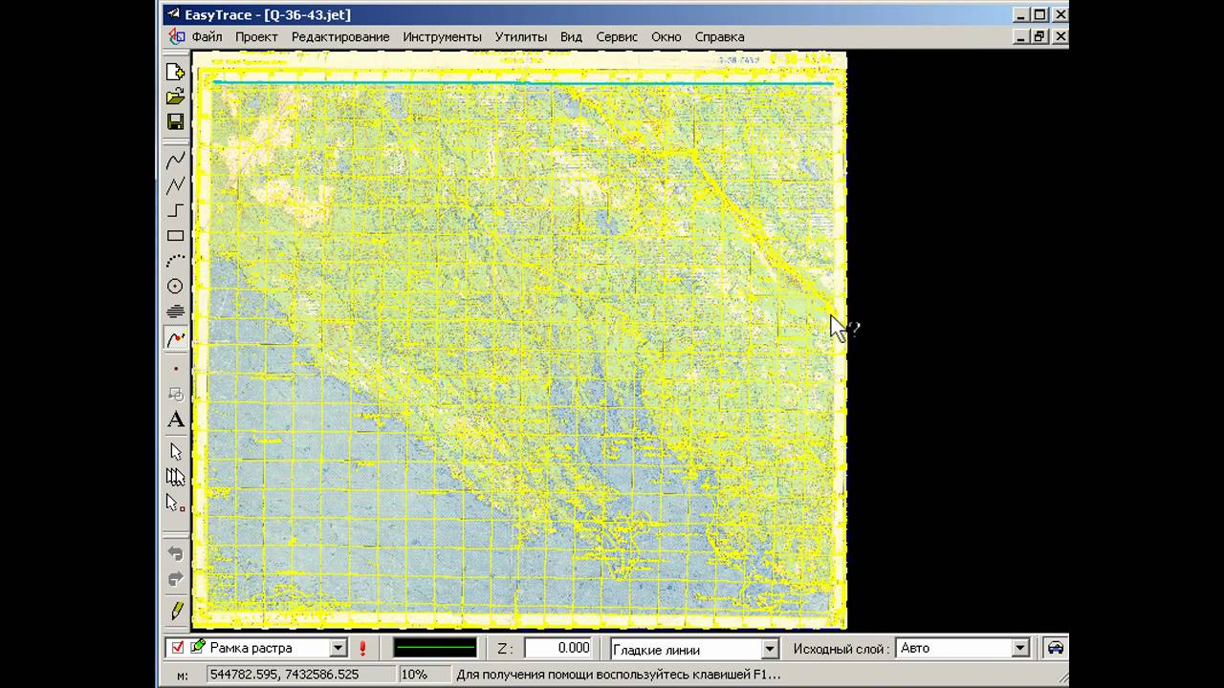Viewport: 1224px width, 688px height.
Task: Click the red exclamation mark icon
Action: 363,648
